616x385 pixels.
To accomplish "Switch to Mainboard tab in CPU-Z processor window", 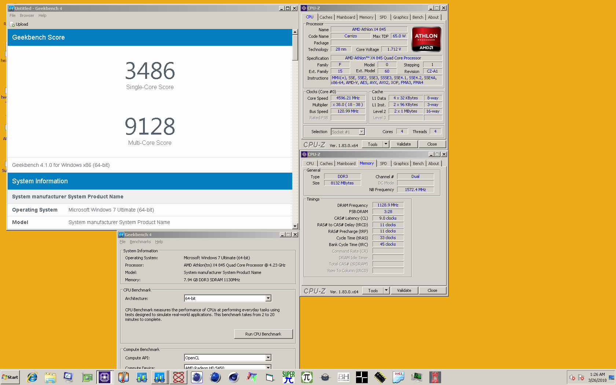I will [346, 17].
